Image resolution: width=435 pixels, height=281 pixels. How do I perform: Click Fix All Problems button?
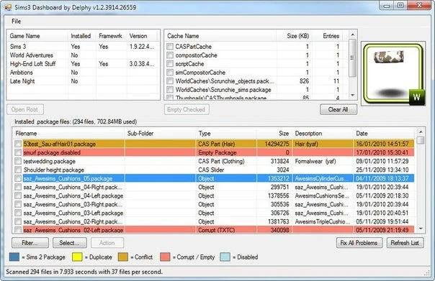coord(359,243)
